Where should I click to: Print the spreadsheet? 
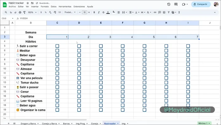[x=20, y=12]
